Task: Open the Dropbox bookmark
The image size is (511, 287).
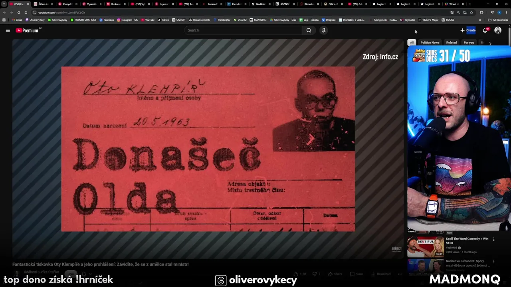Action: click(x=329, y=20)
